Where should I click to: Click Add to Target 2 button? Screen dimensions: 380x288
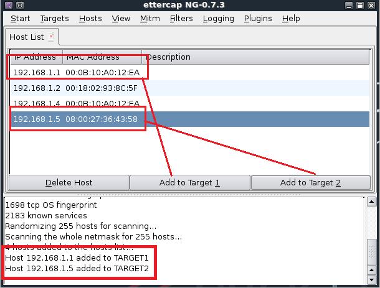310,182
